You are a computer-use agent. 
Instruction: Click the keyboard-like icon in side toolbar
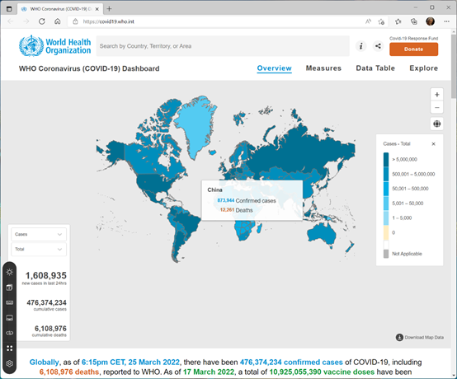pyautogui.click(x=10, y=302)
